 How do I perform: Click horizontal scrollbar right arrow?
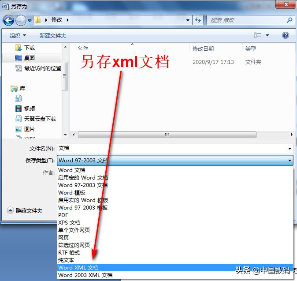tap(292, 135)
